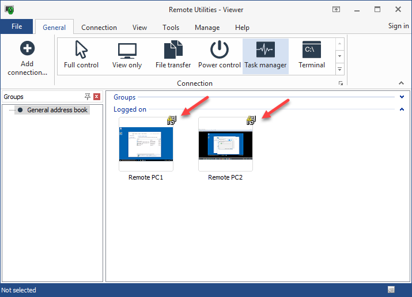
Task: Click status bar icon at bottom right
Action: [x=391, y=290]
